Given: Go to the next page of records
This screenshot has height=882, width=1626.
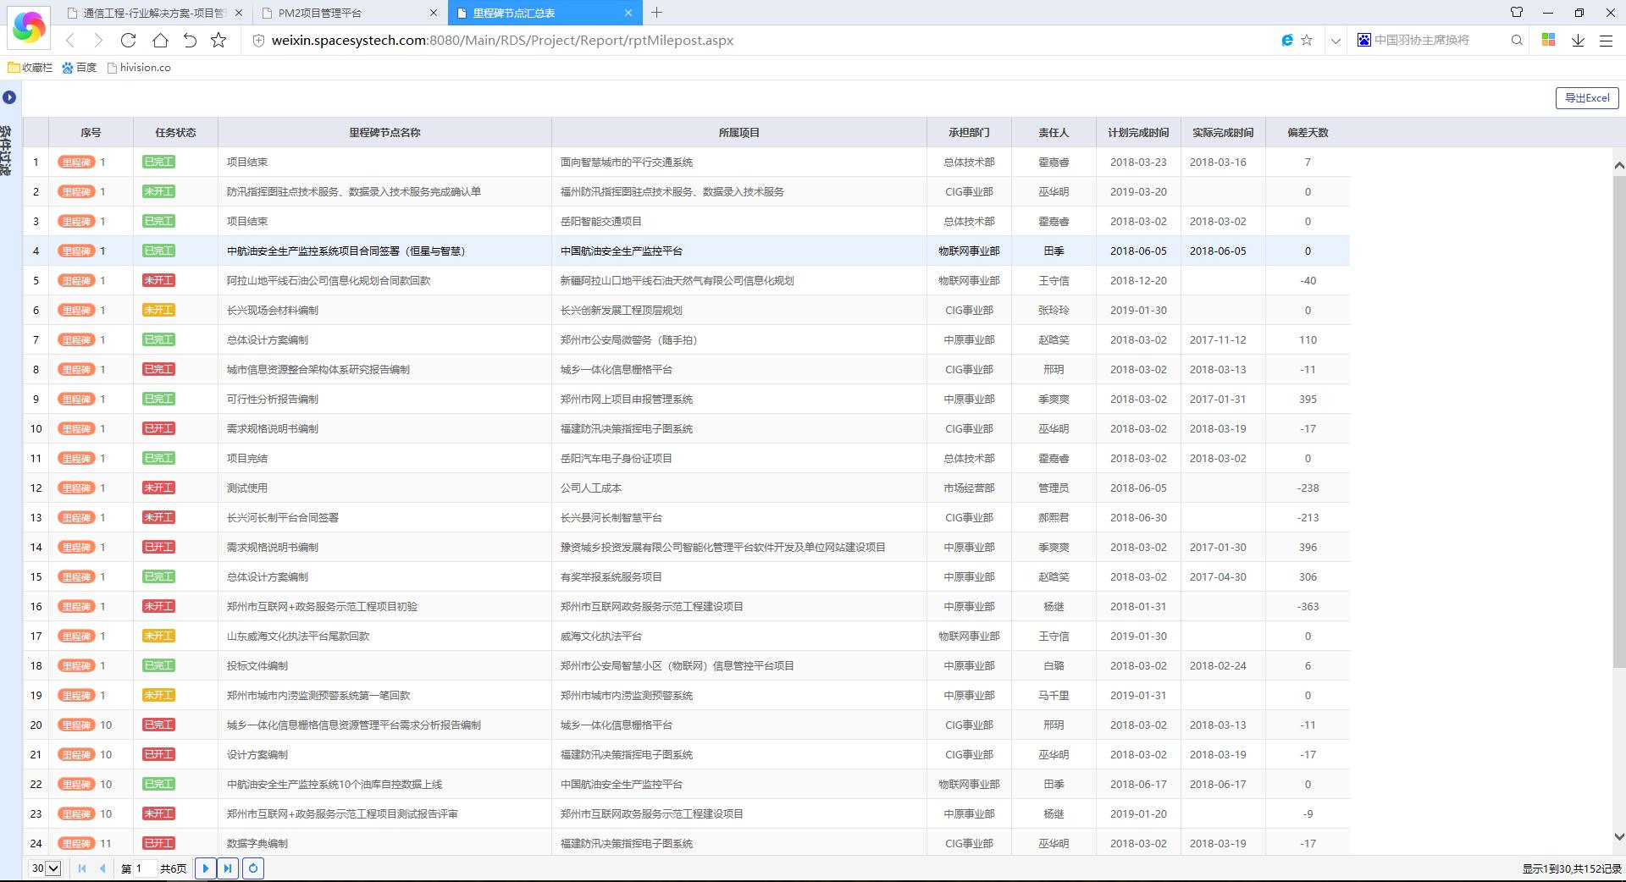Looking at the screenshot, I should click(205, 868).
